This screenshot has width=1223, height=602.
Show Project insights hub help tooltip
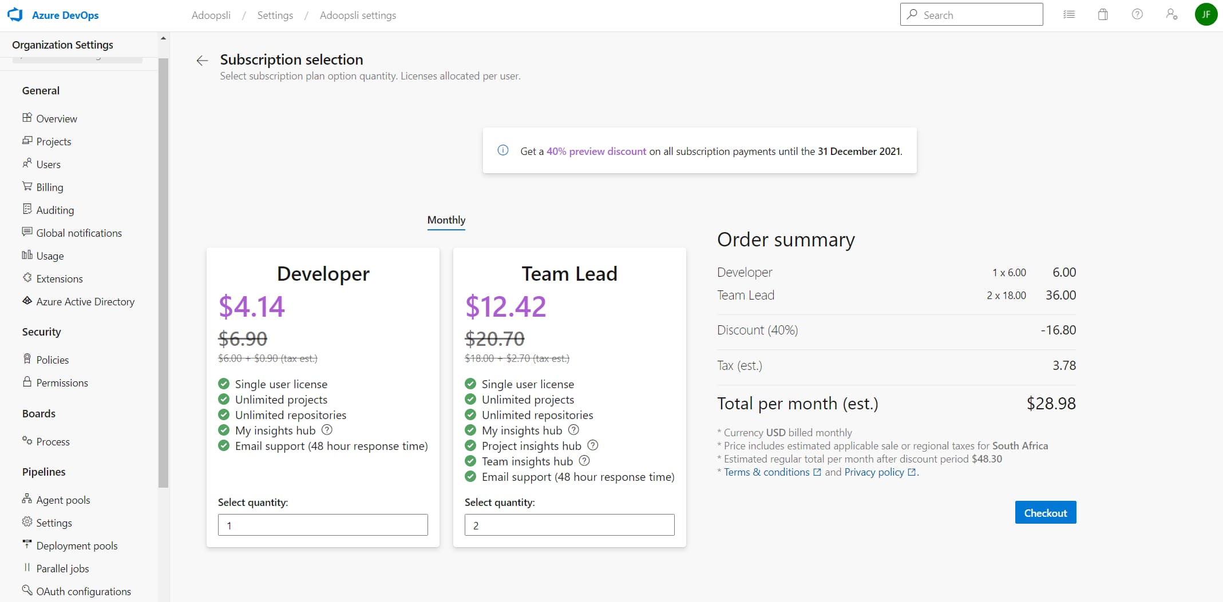point(593,445)
